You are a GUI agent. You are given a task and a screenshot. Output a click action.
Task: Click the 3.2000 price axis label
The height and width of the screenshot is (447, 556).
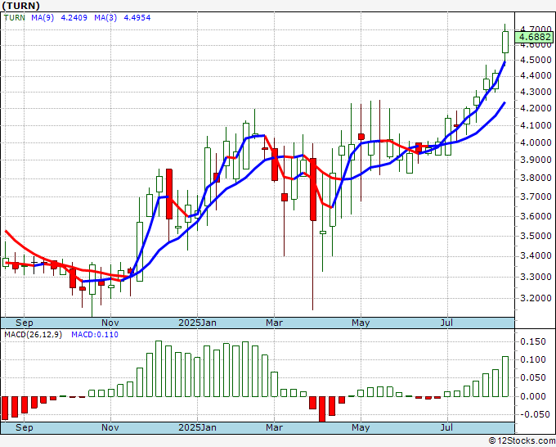[x=536, y=298]
